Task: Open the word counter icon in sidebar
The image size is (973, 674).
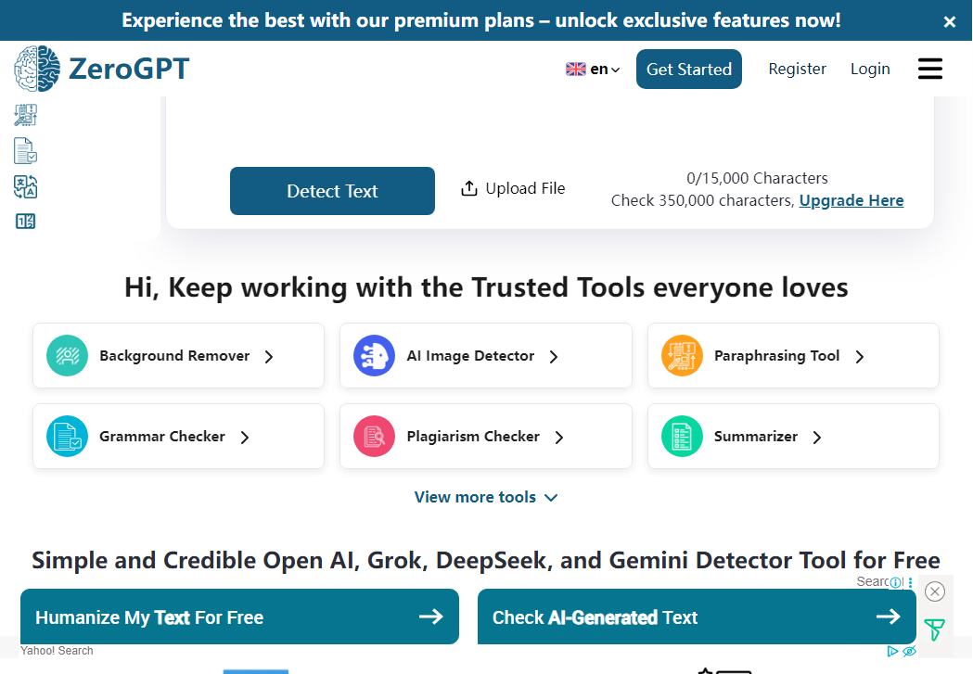Action: (x=25, y=222)
